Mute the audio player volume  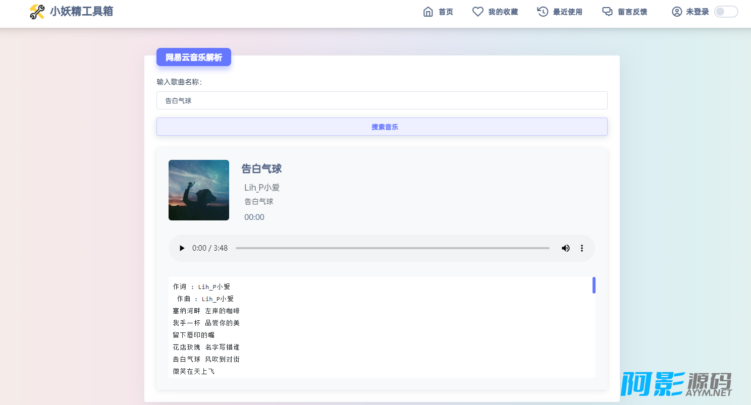(566, 248)
